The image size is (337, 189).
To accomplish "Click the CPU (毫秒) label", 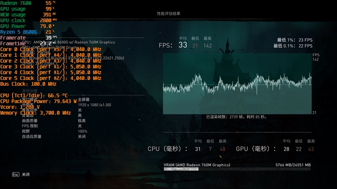I will [x=168, y=149].
